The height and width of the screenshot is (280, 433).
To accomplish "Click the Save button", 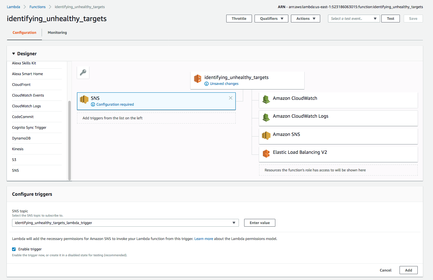I will click(413, 19).
